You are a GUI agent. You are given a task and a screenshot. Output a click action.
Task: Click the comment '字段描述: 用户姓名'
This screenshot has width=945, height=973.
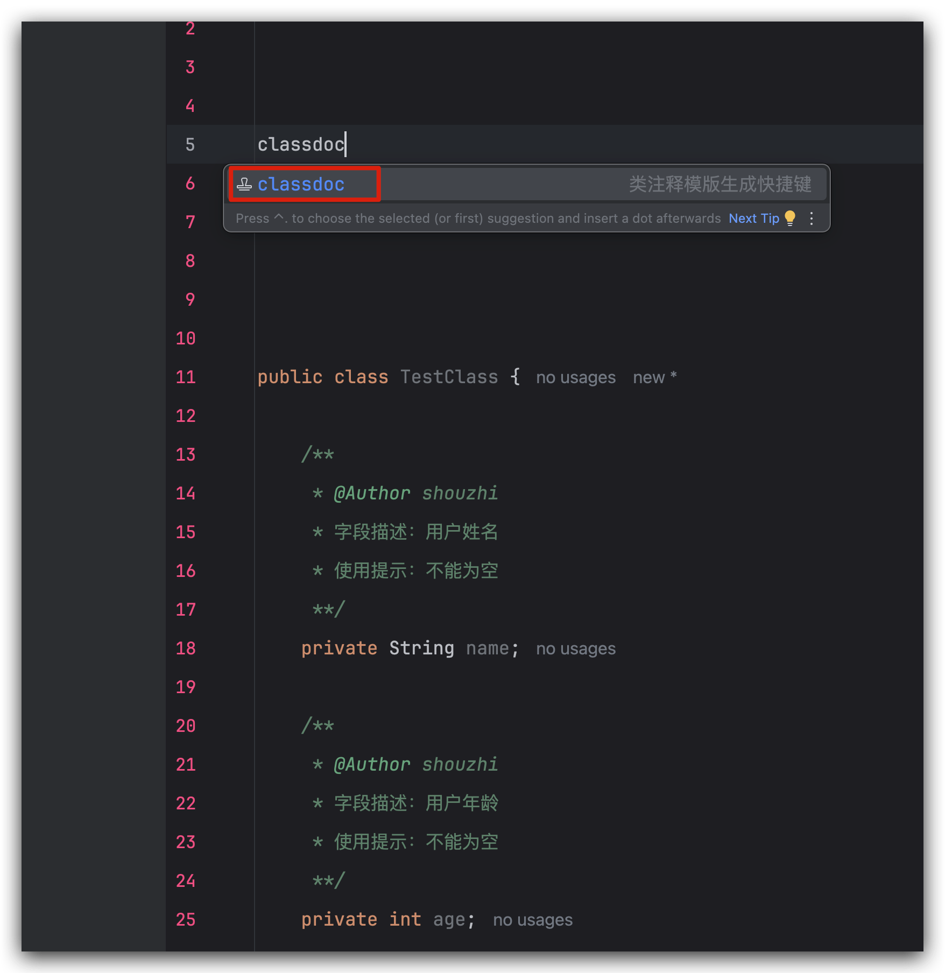coord(415,532)
